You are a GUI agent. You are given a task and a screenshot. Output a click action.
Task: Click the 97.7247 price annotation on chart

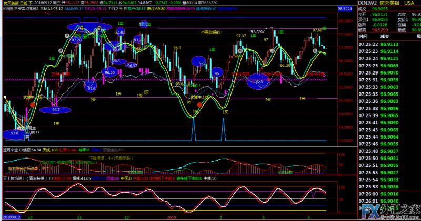tap(257, 31)
